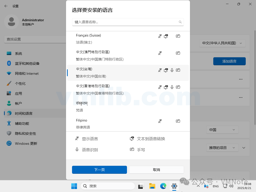This screenshot has width=256, height=192.
Task: Click speech recognition microphone icon for 中文(台灣)
Action: 172,70
